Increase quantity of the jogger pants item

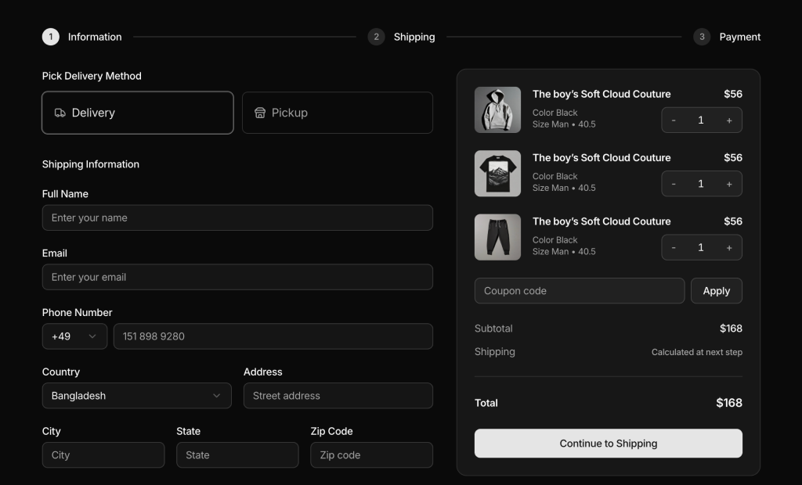[x=729, y=247]
